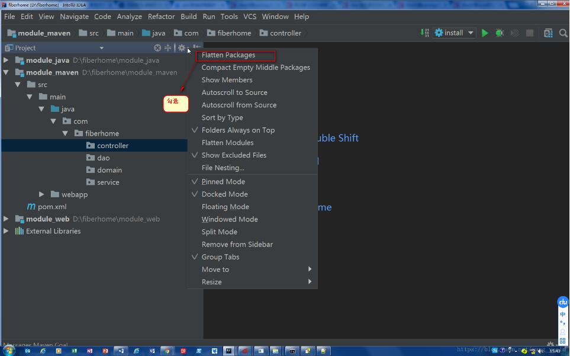Collapse the module_maven tree node
Viewport: 570px width, 356px height.
click(6, 72)
